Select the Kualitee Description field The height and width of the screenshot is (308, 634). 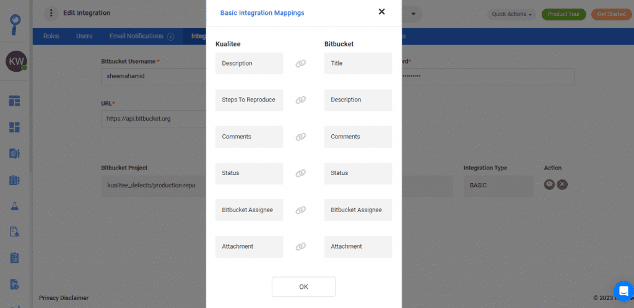tap(249, 63)
